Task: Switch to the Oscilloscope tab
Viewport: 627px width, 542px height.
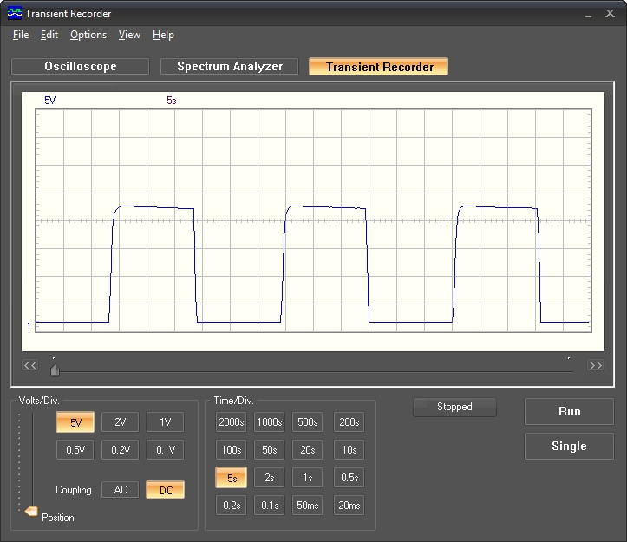Action: pyautogui.click(x=81, y=67)
